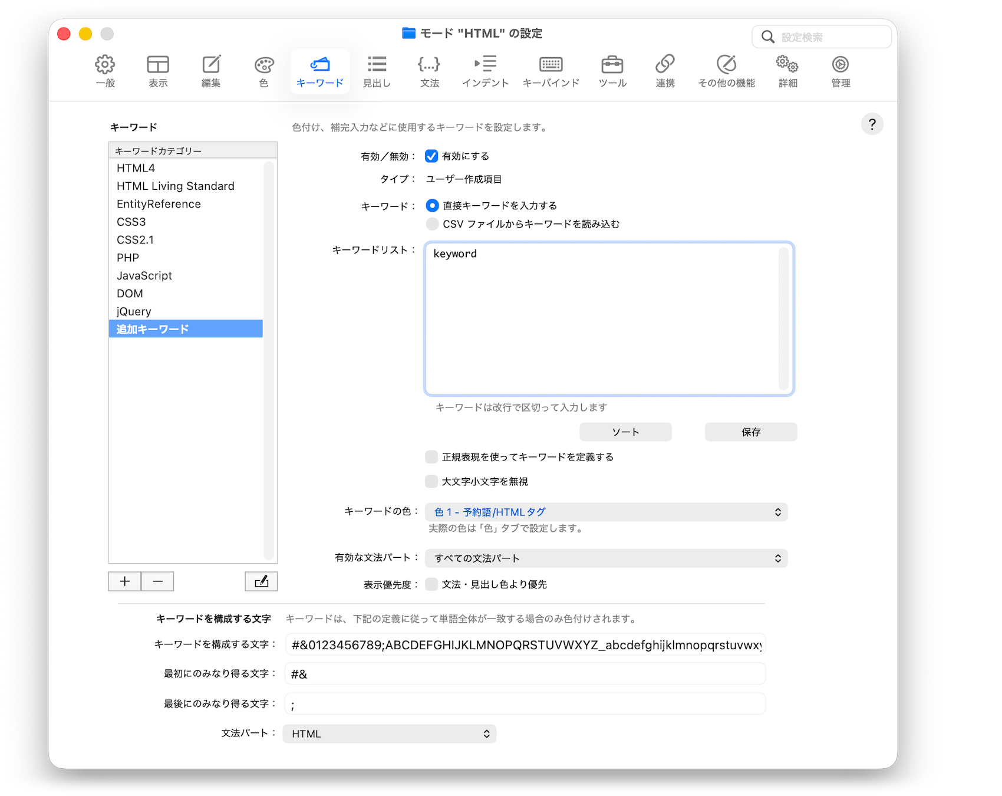Screen dimensions: 1002x796
Task: Open the 一般 (General) settings pane
Action: click(x=105, y=71)
